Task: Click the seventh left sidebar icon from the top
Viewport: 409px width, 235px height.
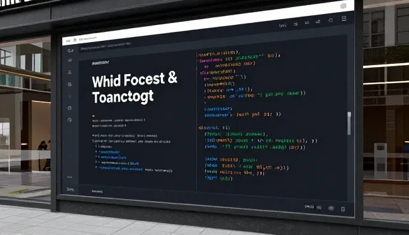Action: coord(70,119)
